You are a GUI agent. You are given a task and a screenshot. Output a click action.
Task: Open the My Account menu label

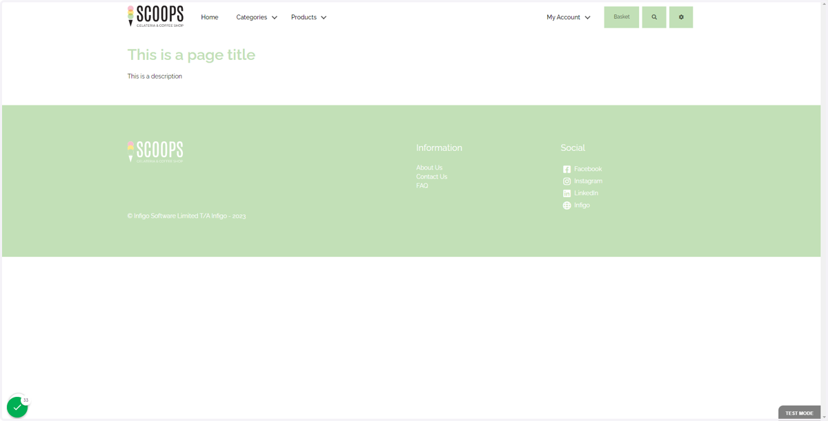564,17
